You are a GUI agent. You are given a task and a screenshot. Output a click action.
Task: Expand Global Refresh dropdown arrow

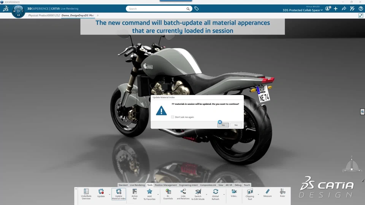(224, 194)
